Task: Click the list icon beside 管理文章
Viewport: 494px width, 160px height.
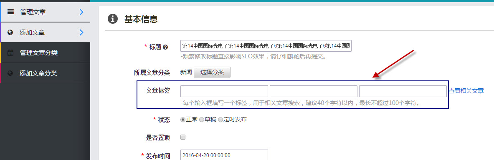Action: (11, 12)
